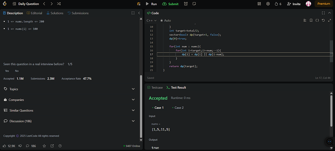Maximize the Code panel

pos(323,13)
